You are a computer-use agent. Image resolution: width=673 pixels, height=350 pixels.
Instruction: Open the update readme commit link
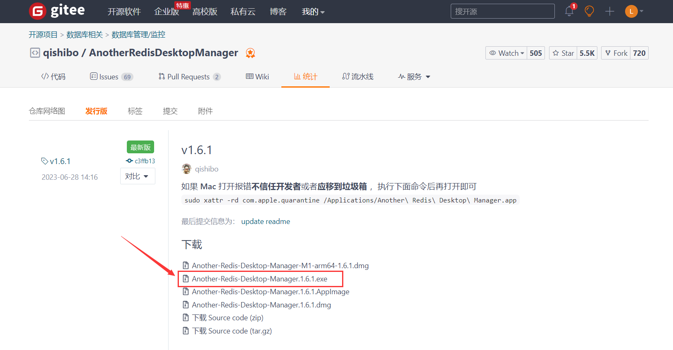coord(265,221)
